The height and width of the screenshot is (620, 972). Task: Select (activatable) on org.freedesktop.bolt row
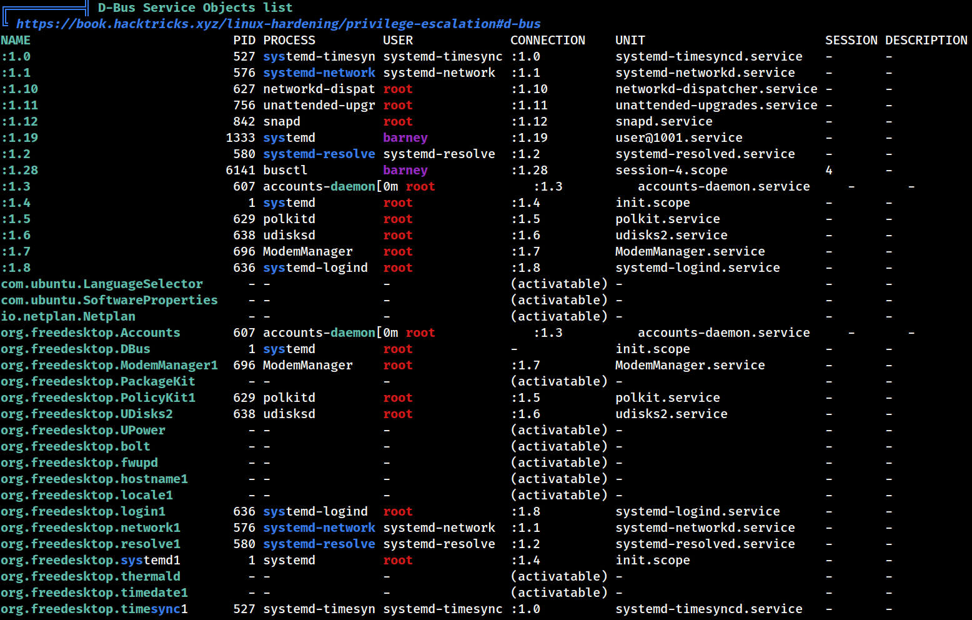[559, 446]
